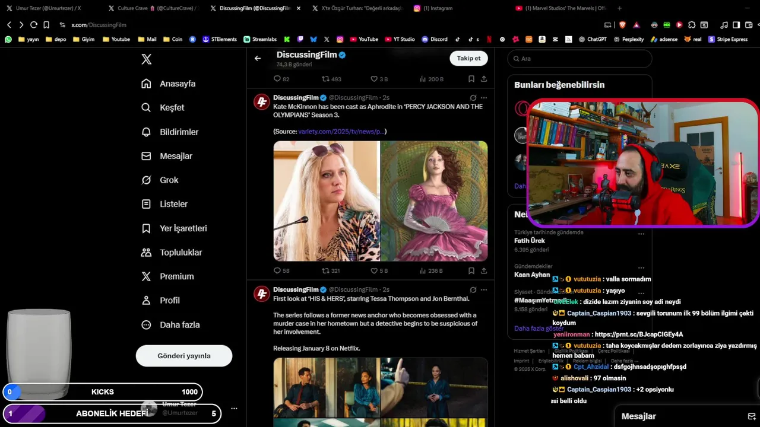Viewport: 760px width, 427px height.
Task: Open a new browser tab
Action: (x=619, y=8)
